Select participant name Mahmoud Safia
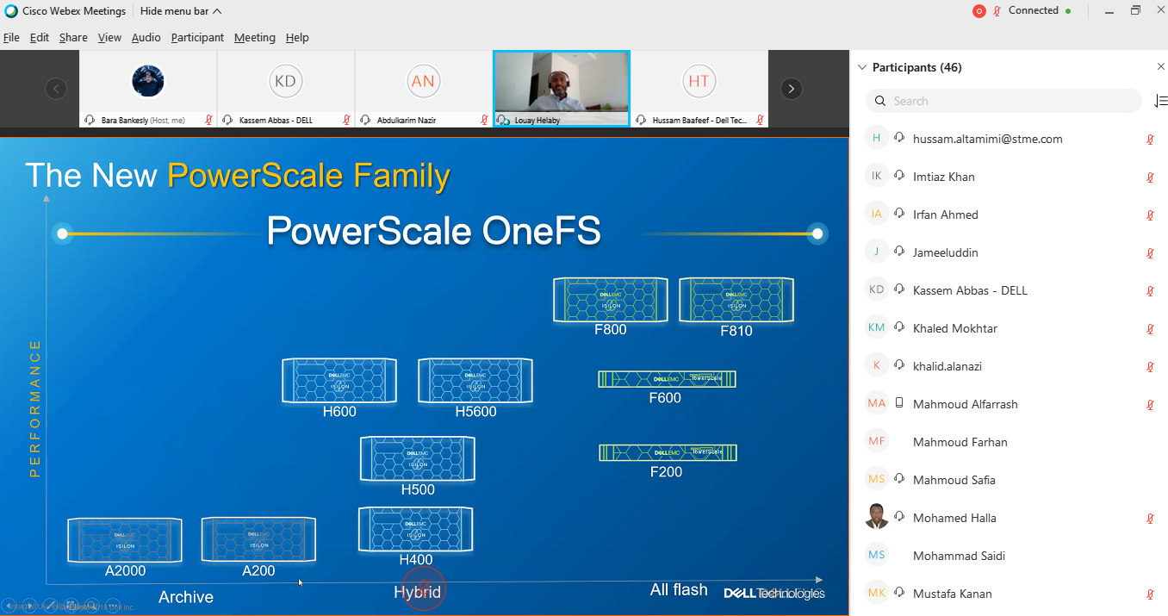Image resolution: width=1168 pixels, height=616 pixels. [954, 480]
